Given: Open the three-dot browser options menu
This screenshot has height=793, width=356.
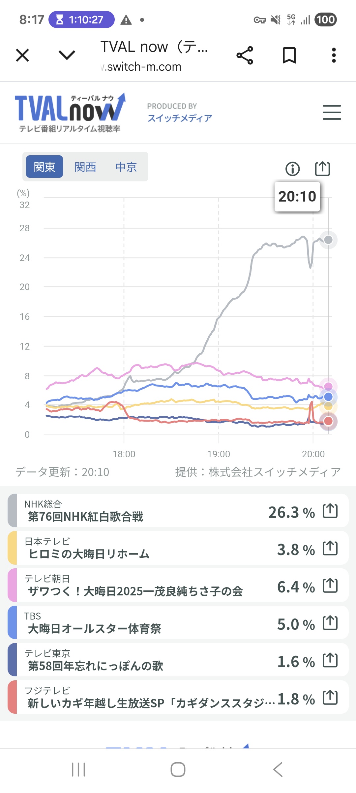Looking at the screenshot, I should (334, 55).
